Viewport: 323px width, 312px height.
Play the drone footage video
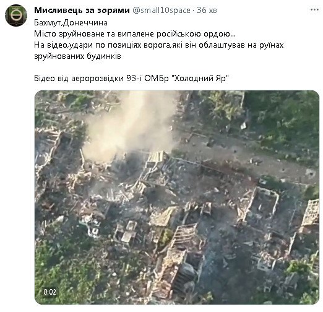click(x=177, y=197)
